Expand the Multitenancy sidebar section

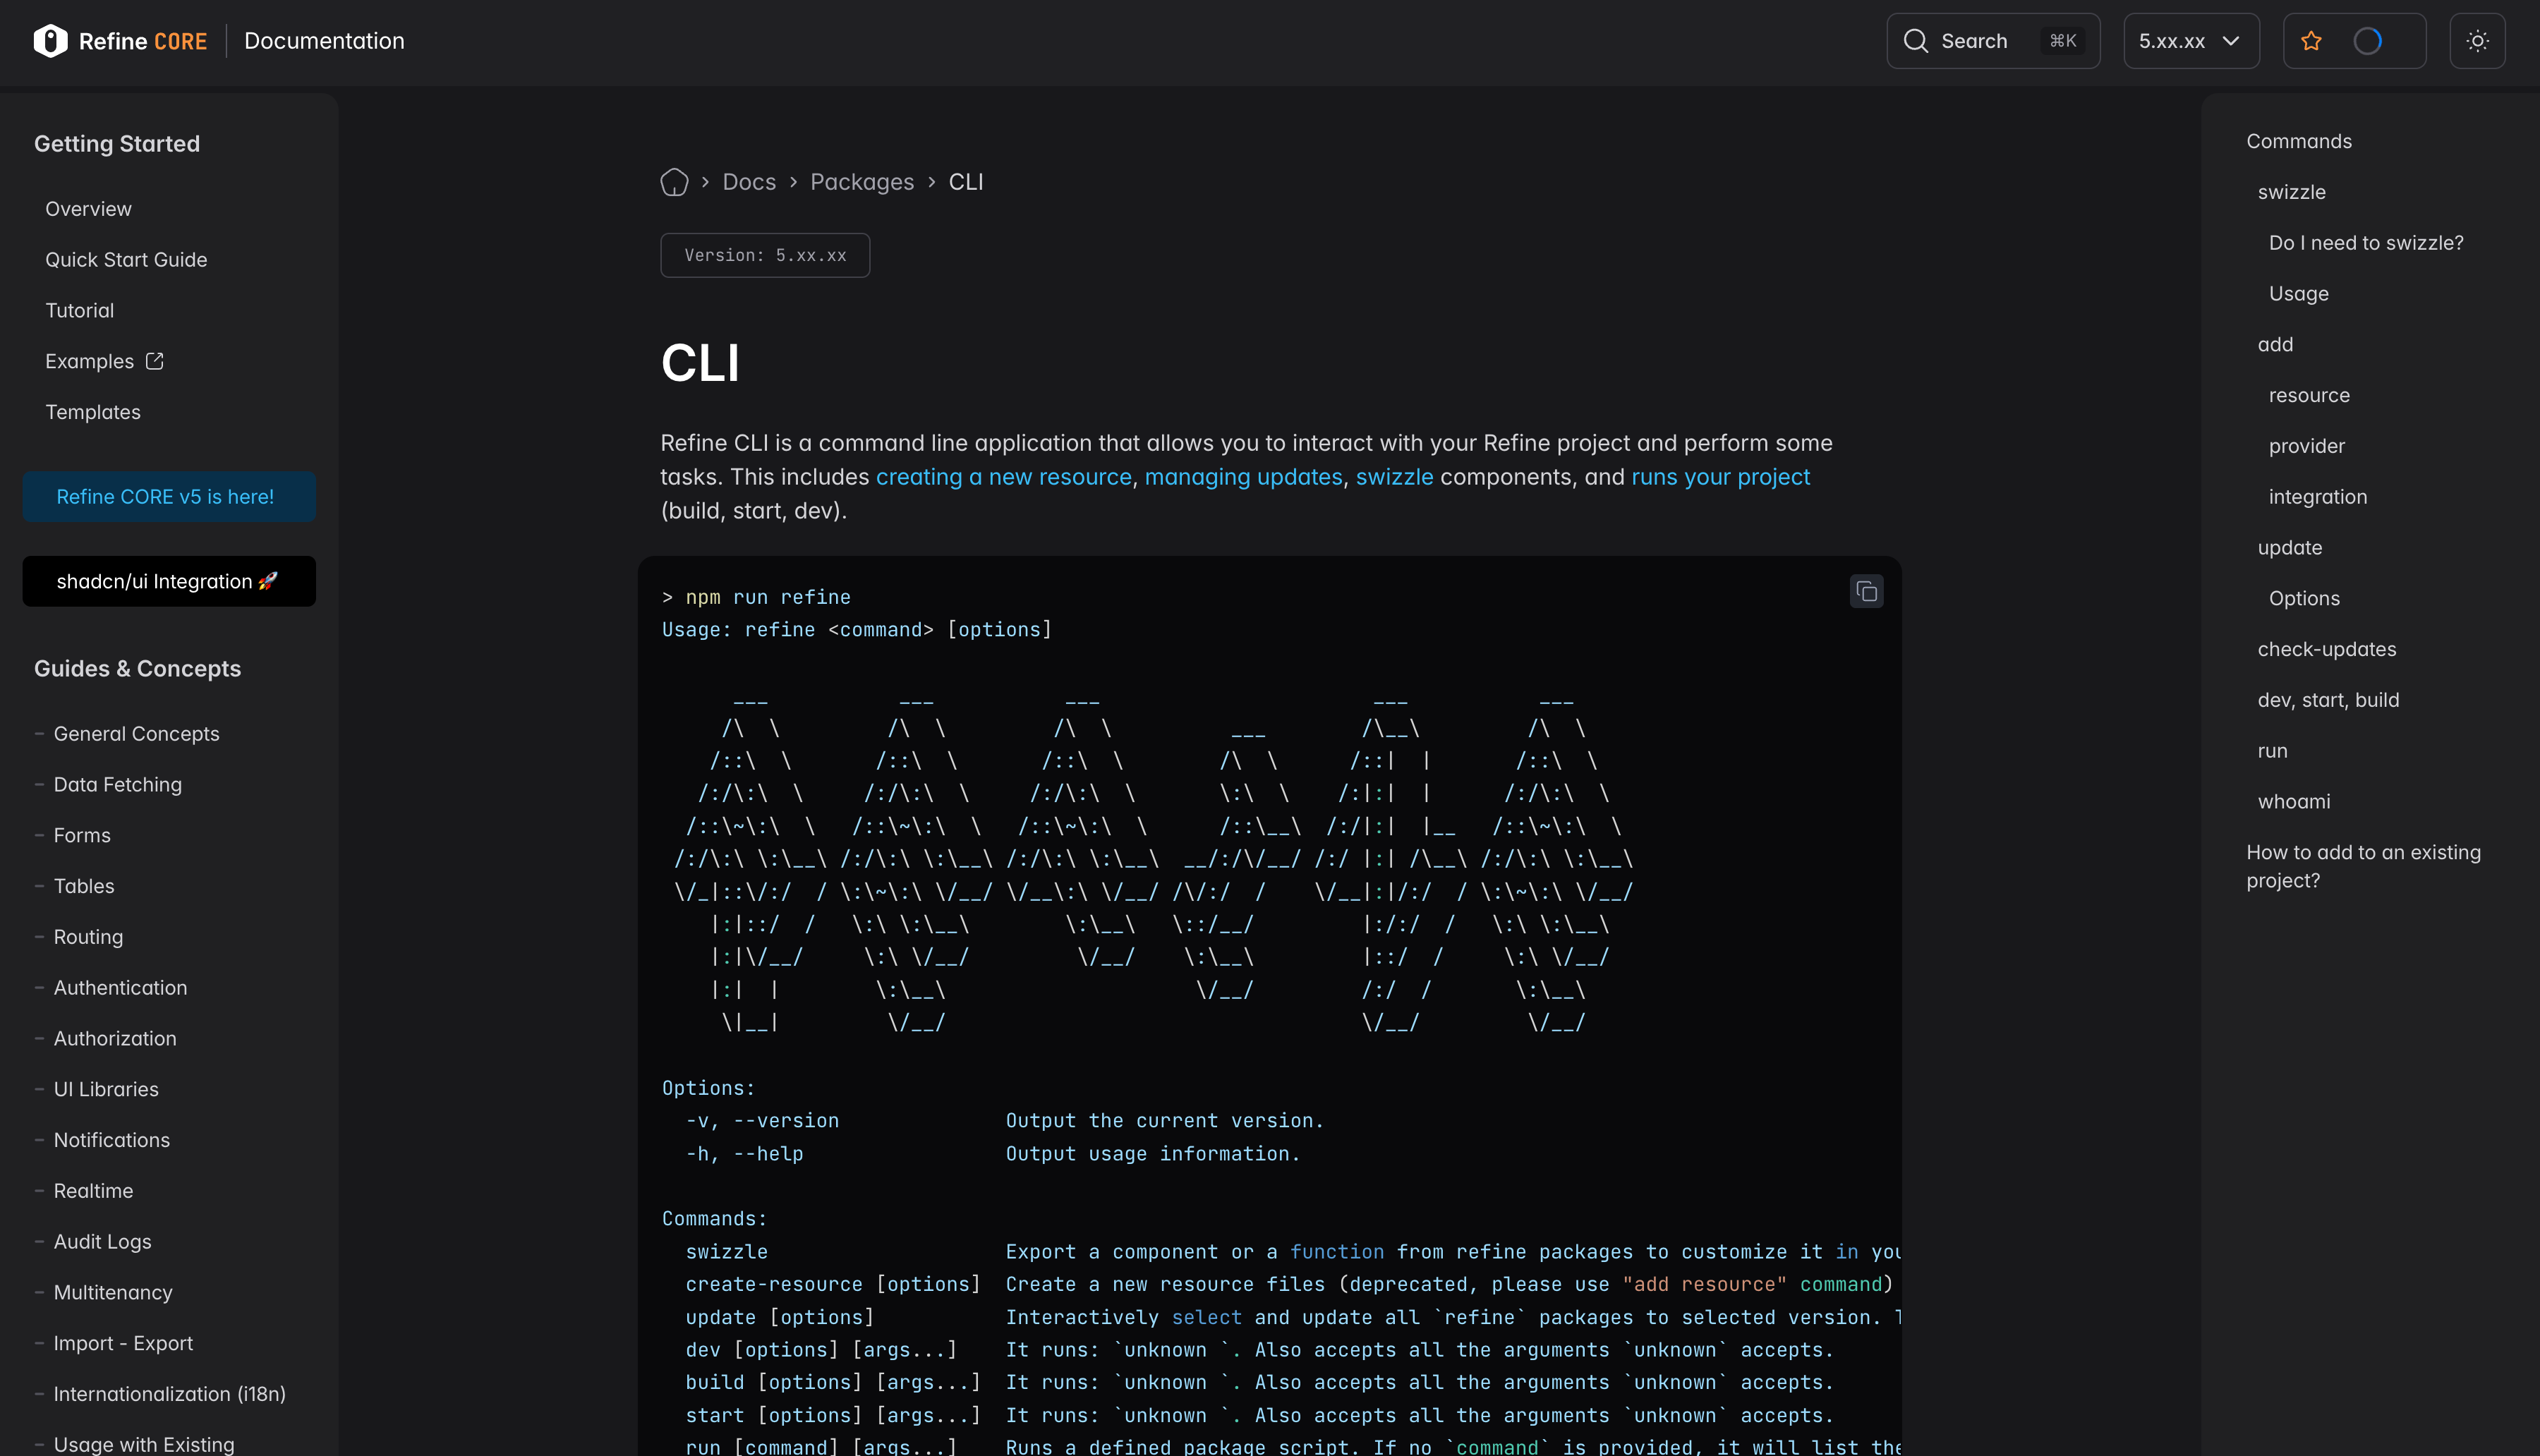coord(113,1293)
